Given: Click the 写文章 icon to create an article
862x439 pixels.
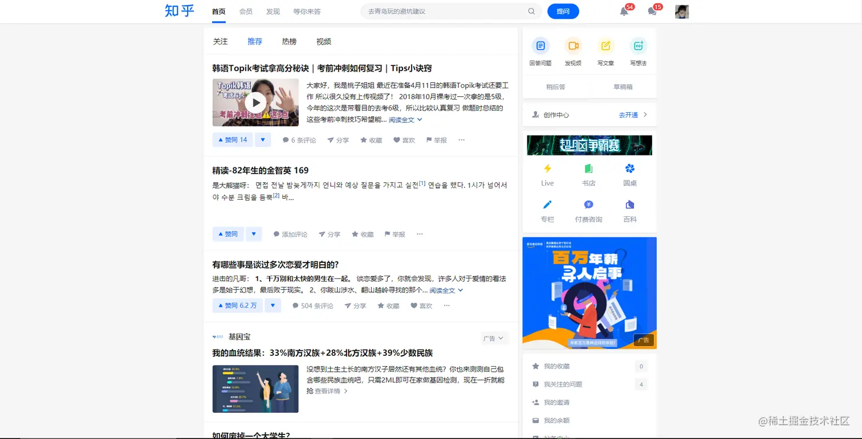Looking at the screenshot, I should (605, 46).
